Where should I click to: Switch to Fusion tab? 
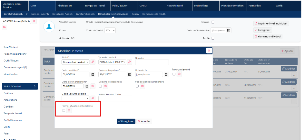135,14
